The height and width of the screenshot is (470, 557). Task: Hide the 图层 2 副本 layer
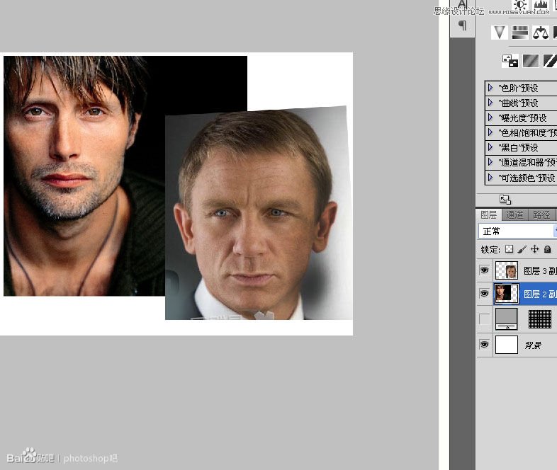pyautogui.click(x=484, y=294)
